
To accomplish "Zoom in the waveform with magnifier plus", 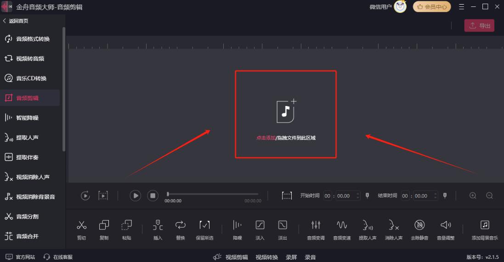I will point(473,195).
